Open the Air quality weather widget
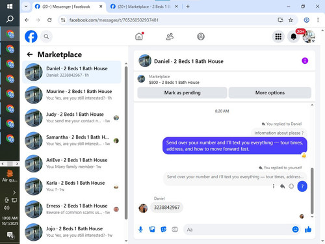 tap(10, 176)
